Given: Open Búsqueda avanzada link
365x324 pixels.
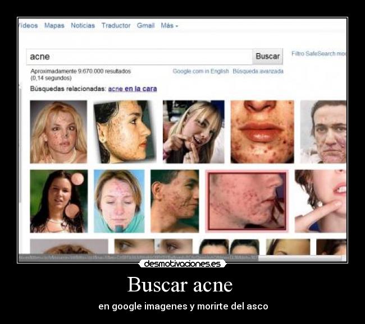Looking at the screenshot, I should click(x=258, y=71).
